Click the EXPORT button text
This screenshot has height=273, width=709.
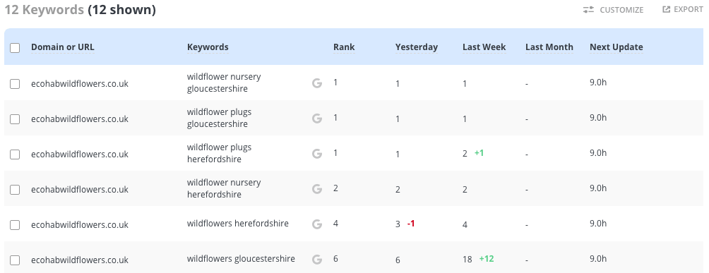point(689,9)
